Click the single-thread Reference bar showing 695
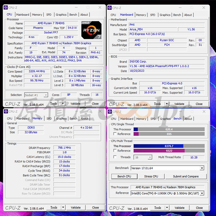 pos(169,134)
